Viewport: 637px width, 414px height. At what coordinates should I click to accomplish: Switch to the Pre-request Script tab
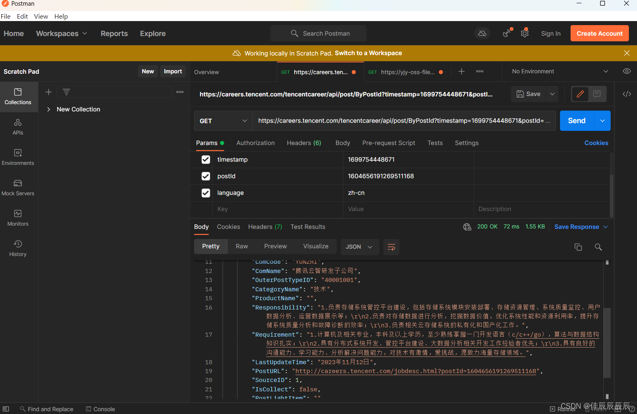pyautogui.click(x=389, y=143)
